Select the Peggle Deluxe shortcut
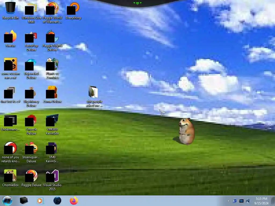The image size is (275, 206). (31, 178)
